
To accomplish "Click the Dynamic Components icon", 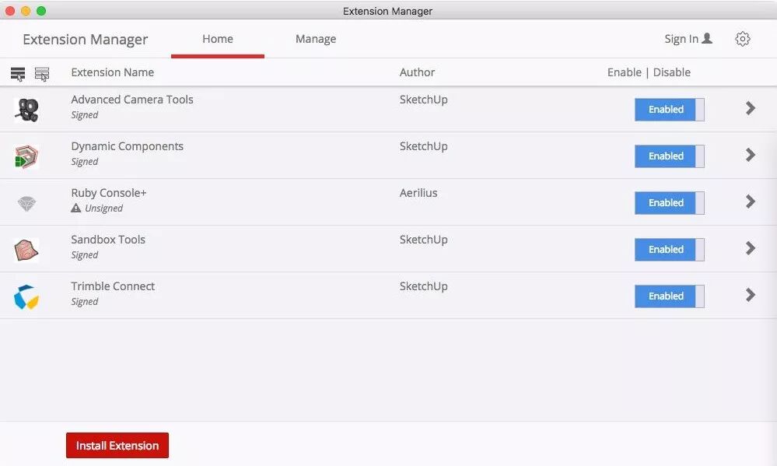I will coord(26,156).
